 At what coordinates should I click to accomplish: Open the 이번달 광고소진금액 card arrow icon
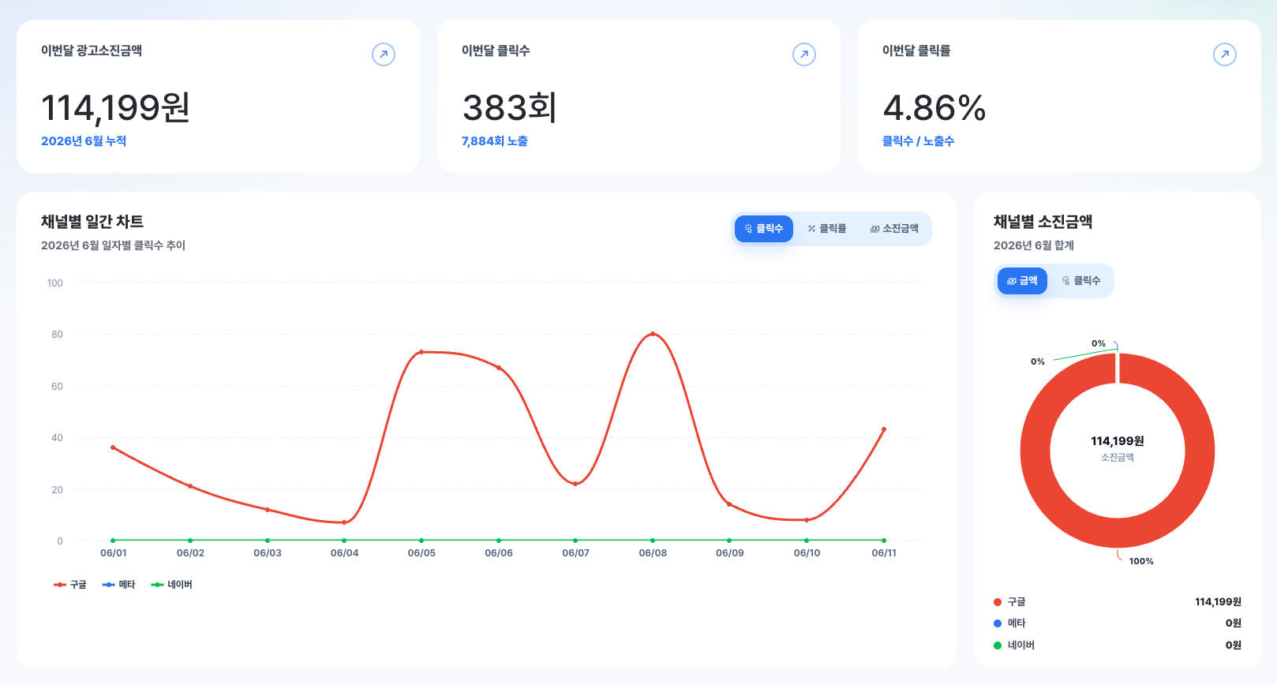[384, 54]
